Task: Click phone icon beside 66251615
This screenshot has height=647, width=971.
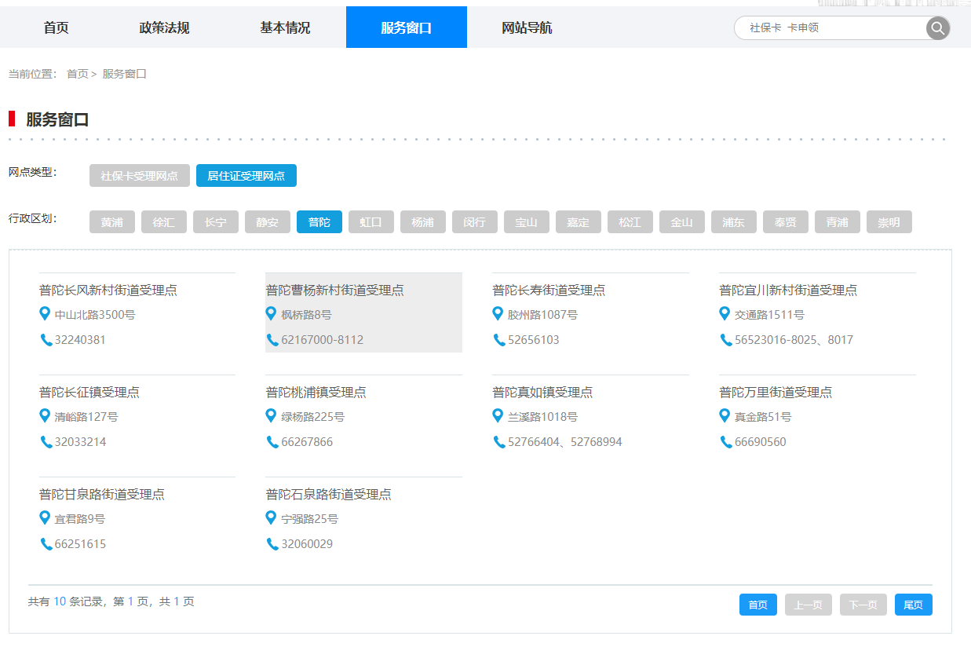Action: (x=46, y=544)
